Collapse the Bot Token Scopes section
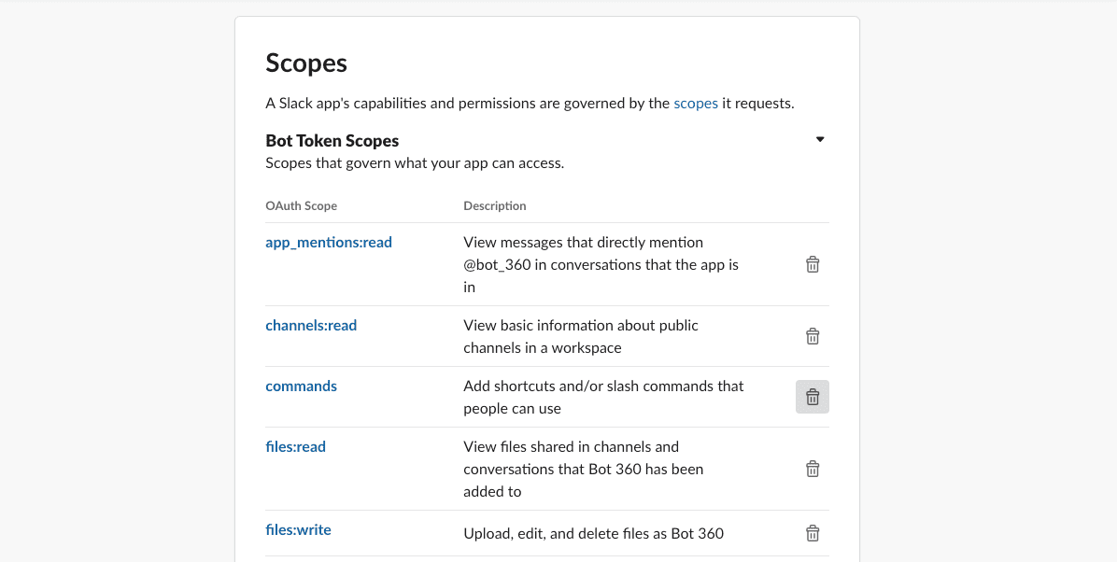1117x562 pixels. click(820, 140)
